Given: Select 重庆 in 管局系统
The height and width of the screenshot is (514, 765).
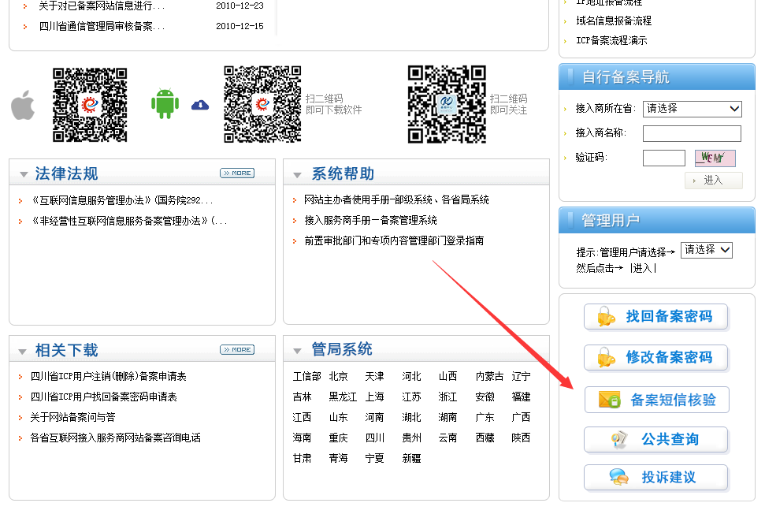Looking at the screenshot, I should (x=339, y=438).
